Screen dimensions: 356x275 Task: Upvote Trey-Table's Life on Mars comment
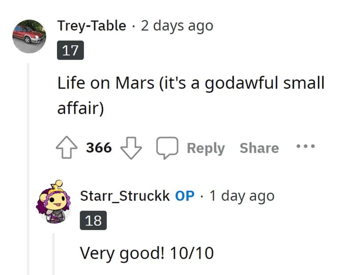click(67, 148)
